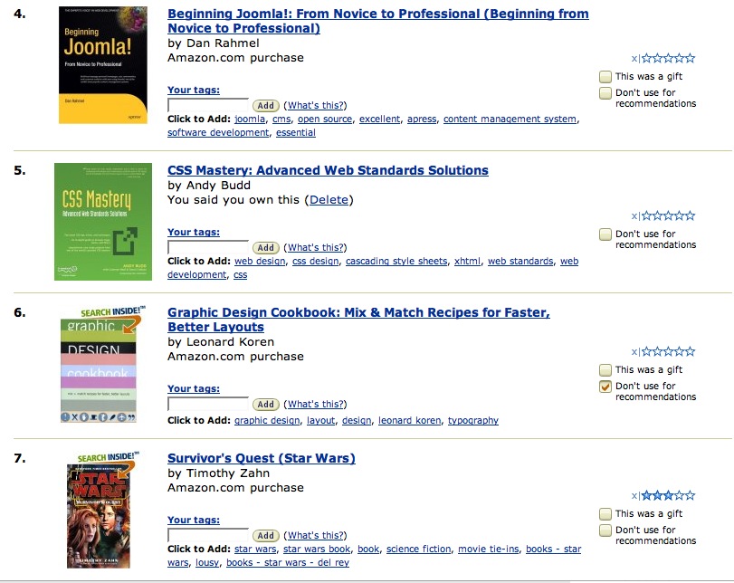The height and width of the screenshot is (583, 734).
Task: Open Beginning Joomla! book title link
Action: click(377, 21)
